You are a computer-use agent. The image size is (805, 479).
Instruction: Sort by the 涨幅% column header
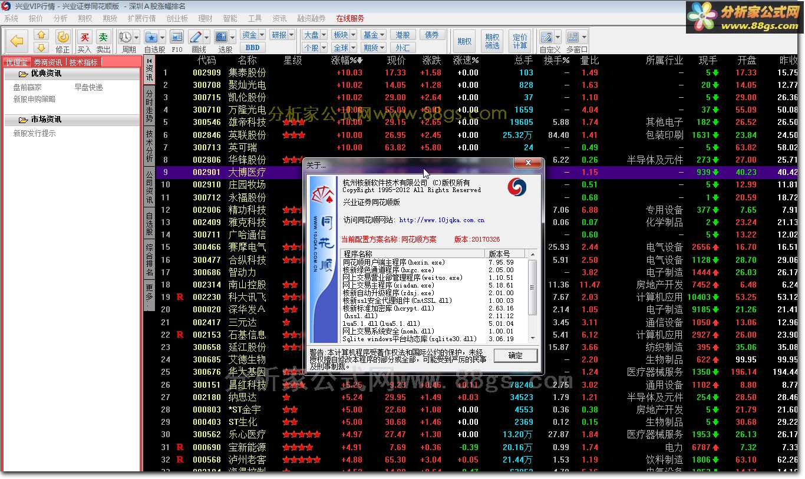click(x=347, y=60)
